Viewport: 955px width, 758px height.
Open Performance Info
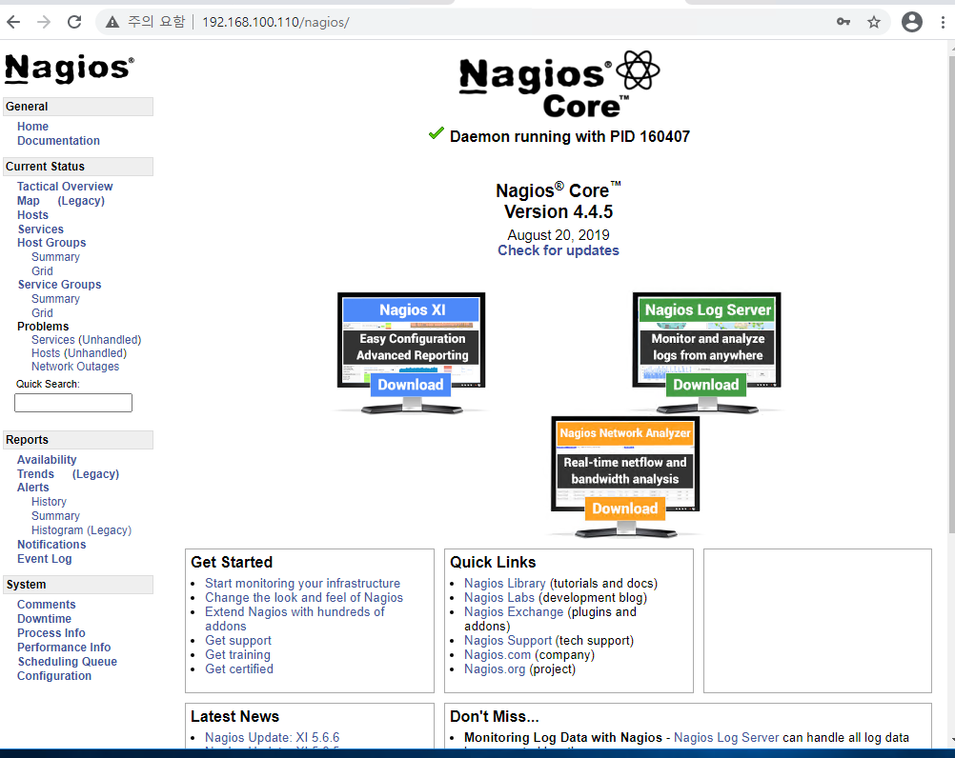click(x=64, y=648)
